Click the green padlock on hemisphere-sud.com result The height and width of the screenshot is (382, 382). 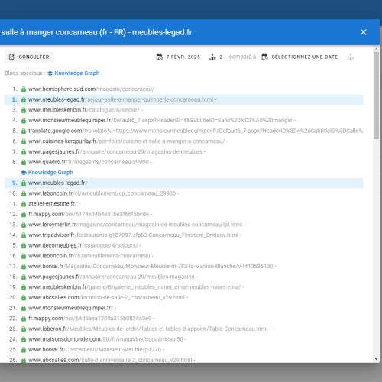24,89
